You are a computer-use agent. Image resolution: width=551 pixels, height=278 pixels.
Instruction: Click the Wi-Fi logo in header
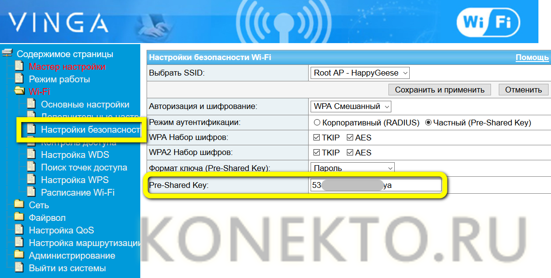489,22
